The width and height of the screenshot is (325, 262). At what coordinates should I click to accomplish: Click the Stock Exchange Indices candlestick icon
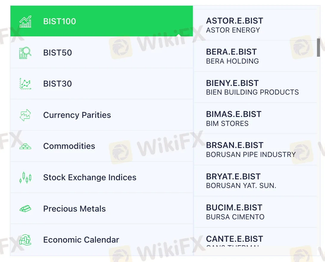pos(25,177)
